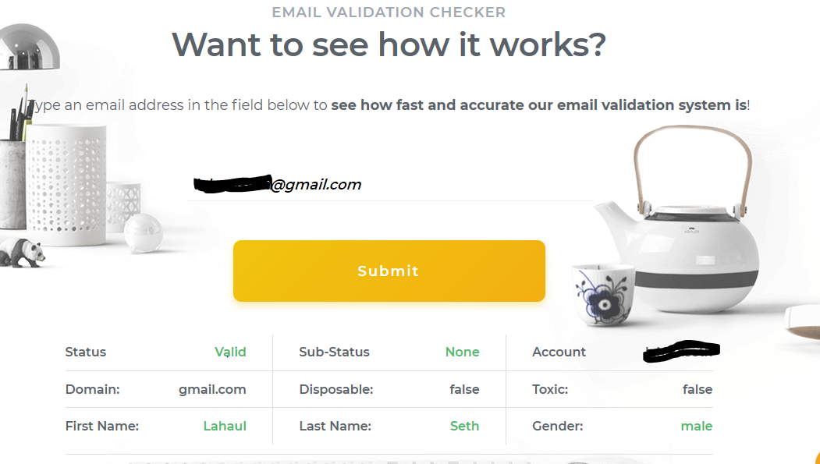Click the white teapot image
Image resolution: width=820 pixels, height=464 pixels.
[x=687, y=234]
